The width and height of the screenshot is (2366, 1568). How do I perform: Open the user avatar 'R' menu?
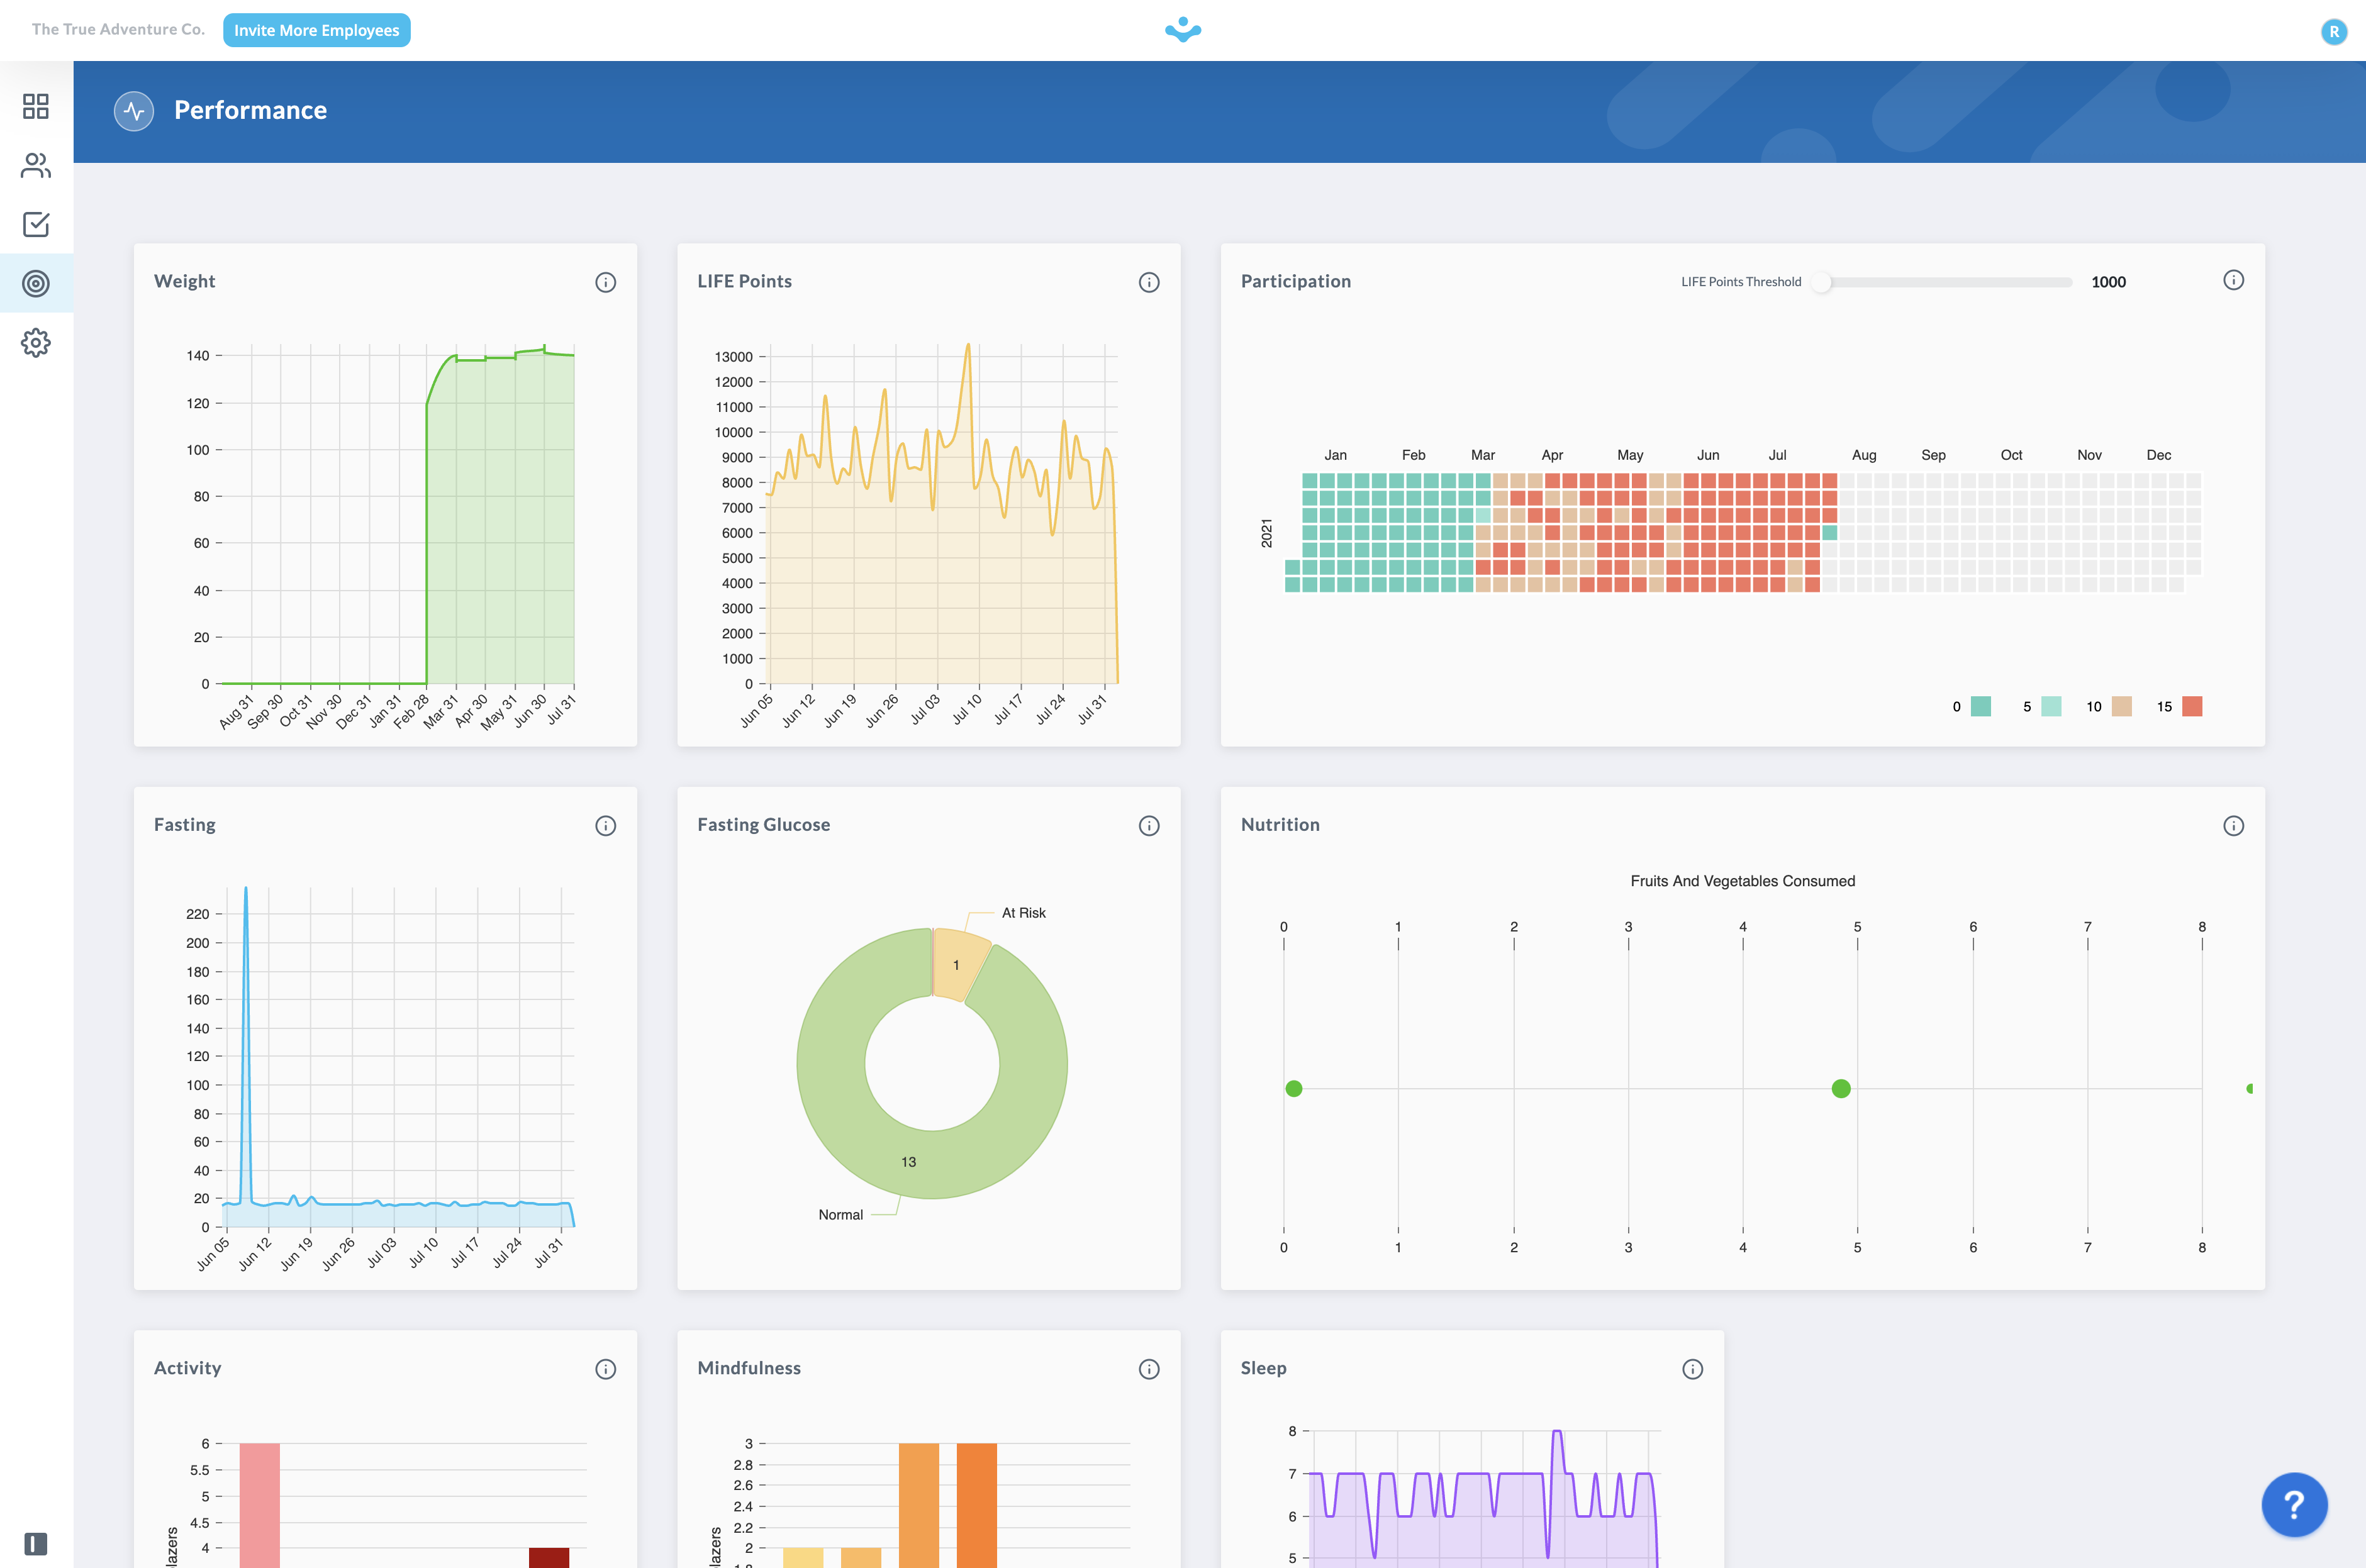coord(2334,31)
